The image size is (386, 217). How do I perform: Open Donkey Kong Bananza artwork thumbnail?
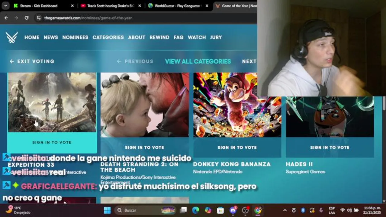237,105
